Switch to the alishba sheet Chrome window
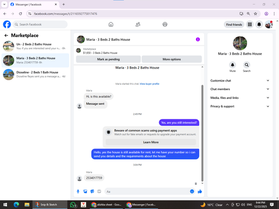This screenshot has width=279, height=209. pos(106,205)
